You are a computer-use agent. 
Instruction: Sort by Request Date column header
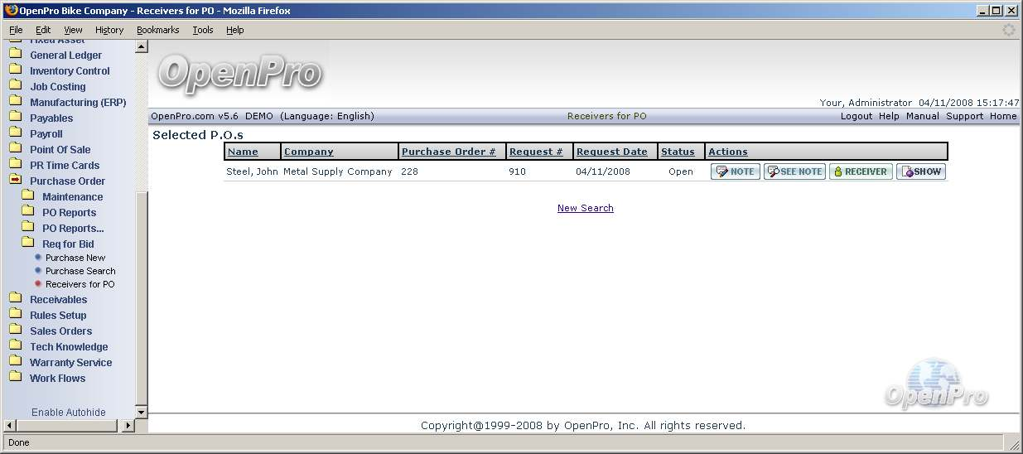(611, 152)
